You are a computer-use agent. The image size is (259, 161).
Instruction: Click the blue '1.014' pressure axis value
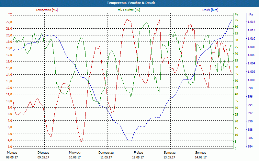pyautogui.click(x=251, y=22)
